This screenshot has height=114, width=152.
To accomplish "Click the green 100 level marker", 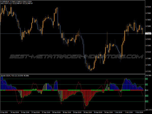I will point(146,84).
